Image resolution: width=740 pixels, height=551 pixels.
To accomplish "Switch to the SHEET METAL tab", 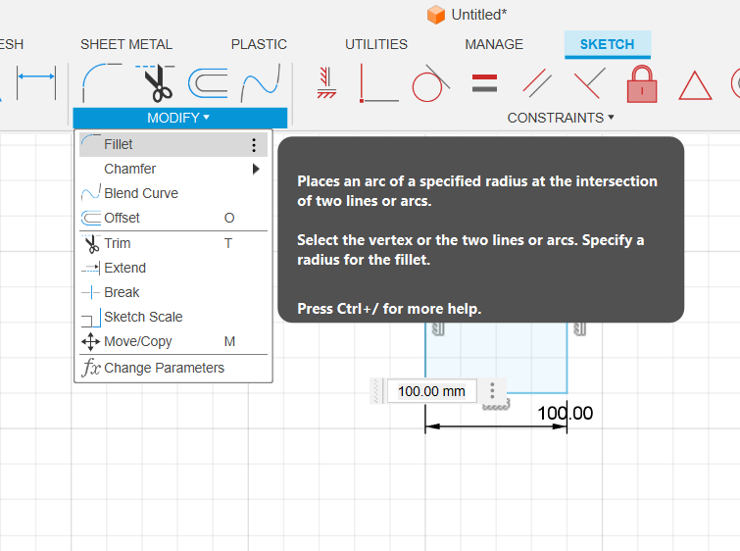I will tap(126, 44).
